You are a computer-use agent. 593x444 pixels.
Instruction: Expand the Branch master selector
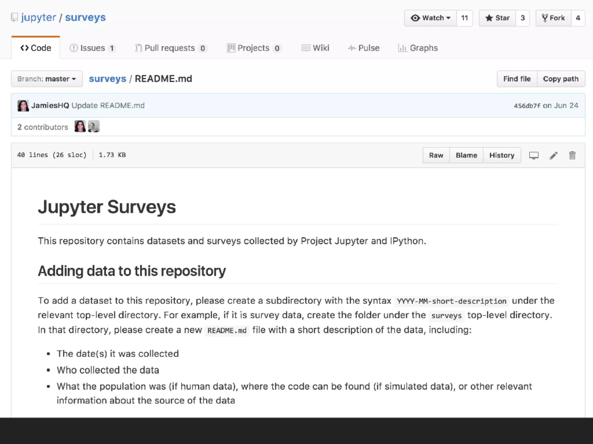pyautogui.click(x=47, y=79)
